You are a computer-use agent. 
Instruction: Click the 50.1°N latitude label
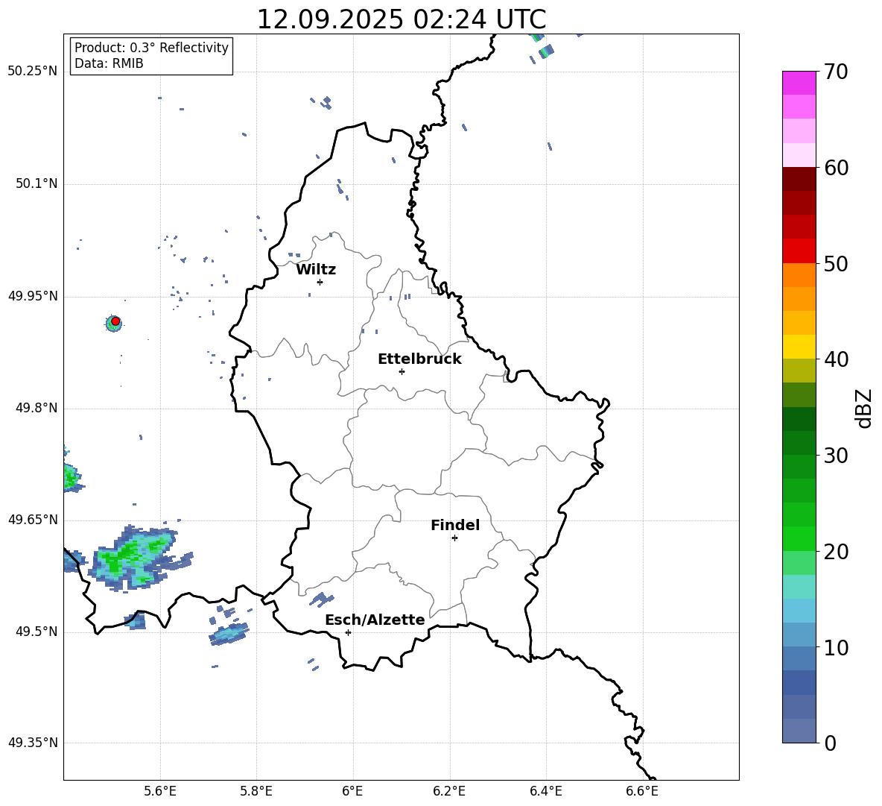tap(37, 184)
